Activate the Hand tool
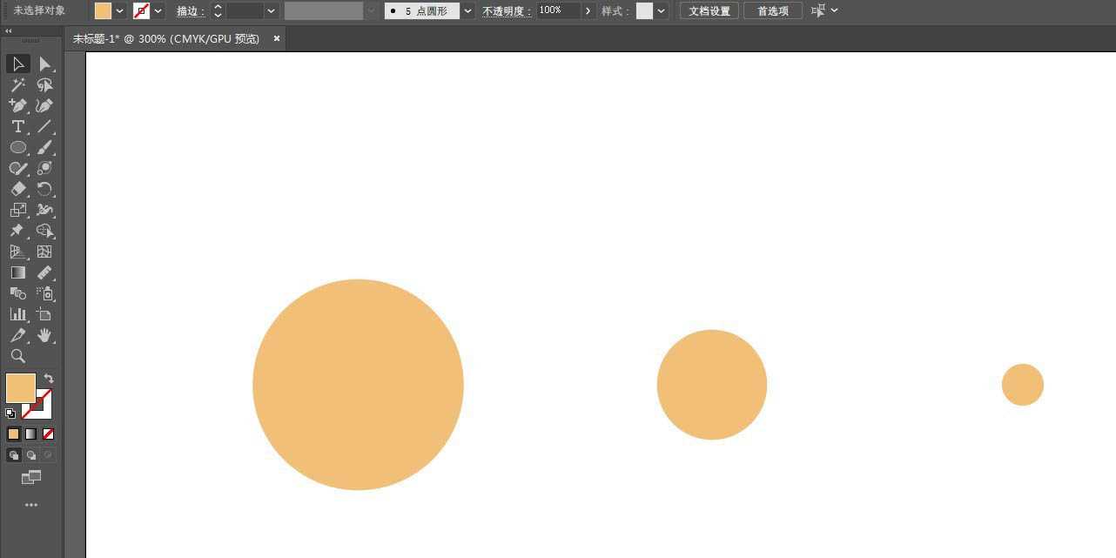Viewport: 1116px width, 558px height. point(45,335)
